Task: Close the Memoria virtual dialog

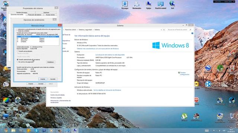Action: pyautogui.click(x=60, y=25)
